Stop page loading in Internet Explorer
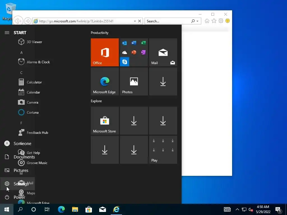The width and height of the screenshot is (287, 215). 140,21
